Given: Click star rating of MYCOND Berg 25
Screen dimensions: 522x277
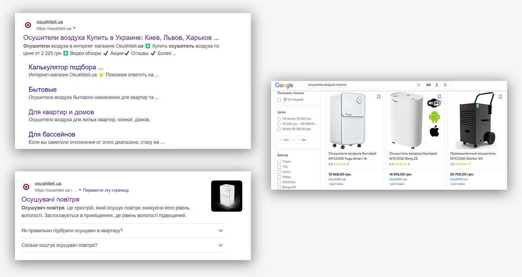Looking at the screenshot, I should pyautogui.click(x=400, y=164).
